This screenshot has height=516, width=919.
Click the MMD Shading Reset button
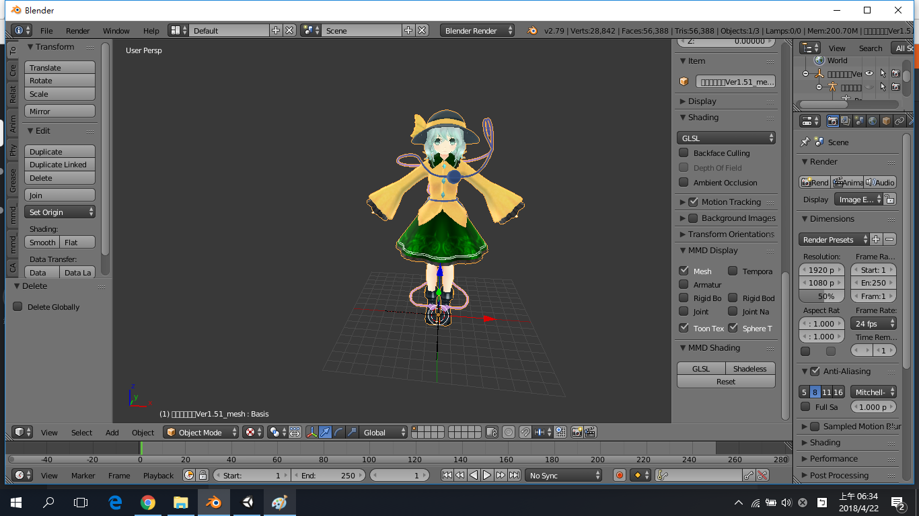pos(726,381)
